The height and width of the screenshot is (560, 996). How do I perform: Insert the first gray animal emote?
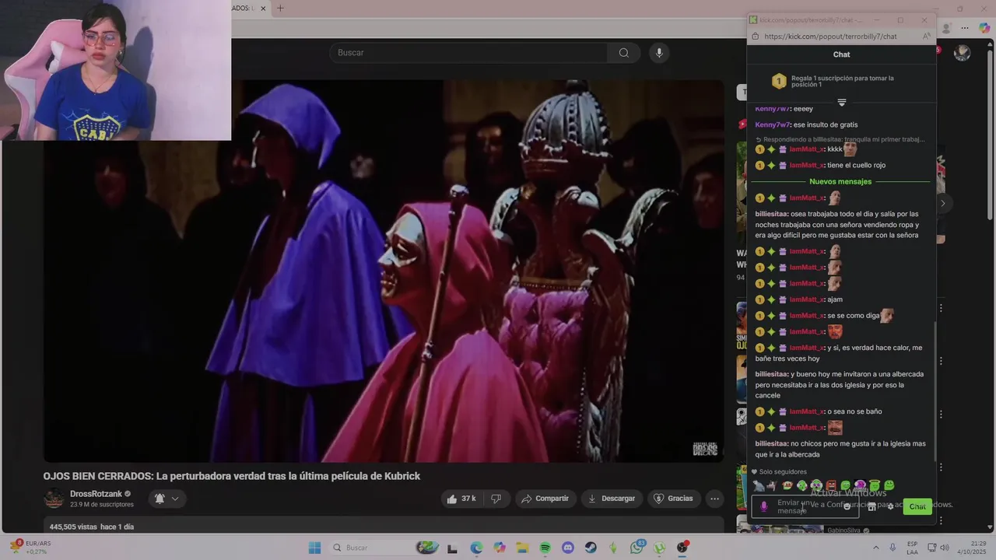759,485
